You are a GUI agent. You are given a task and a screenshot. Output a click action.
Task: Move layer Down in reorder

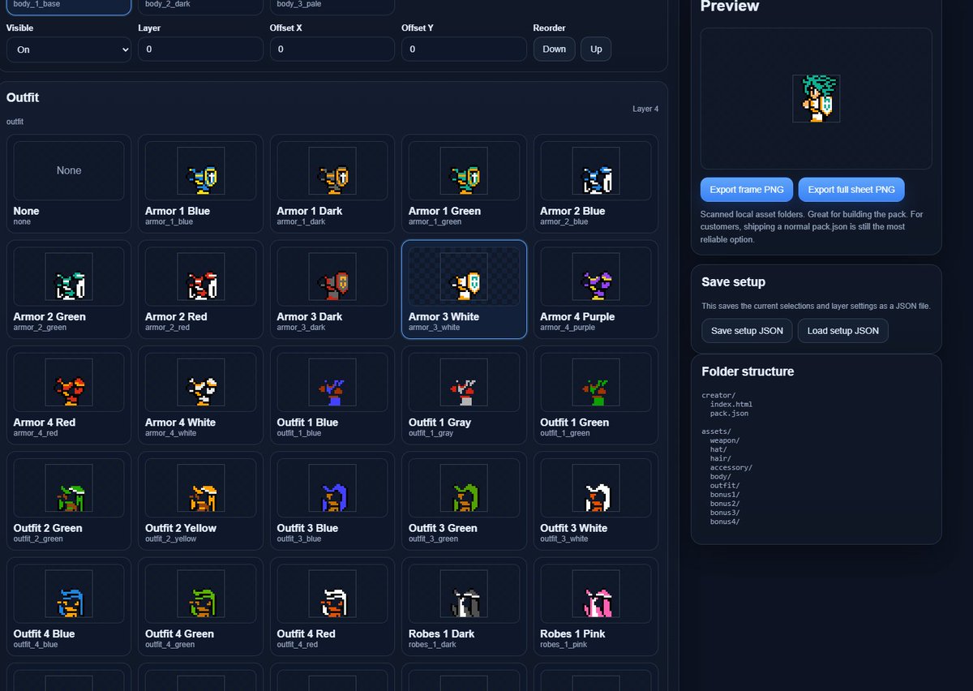point(555,49)
